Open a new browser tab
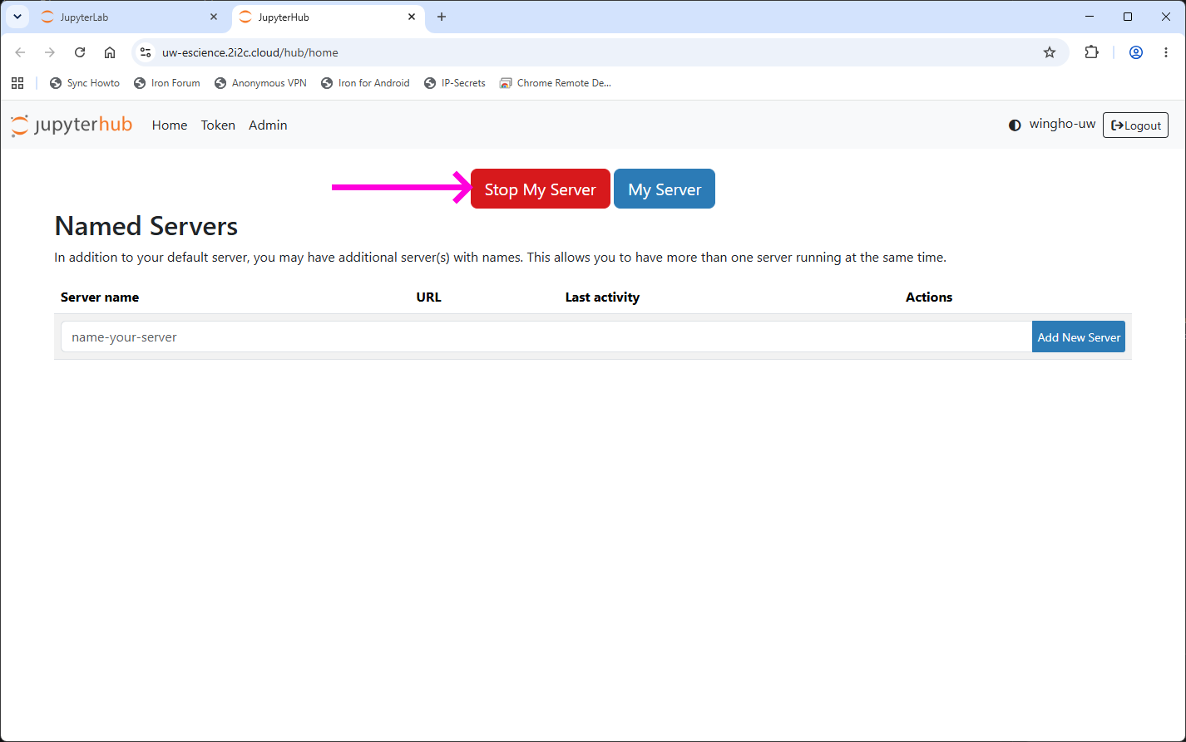Screen dimensions: 1186x742 pyautogui.click(x=442, y=17)
